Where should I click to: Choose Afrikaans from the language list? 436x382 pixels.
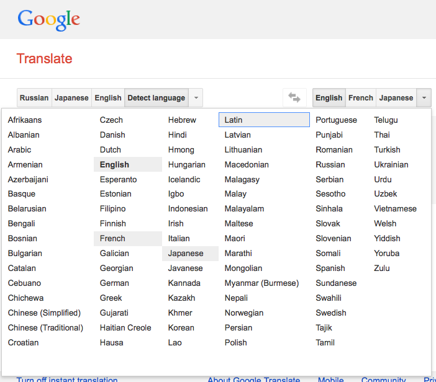point(25,120)
